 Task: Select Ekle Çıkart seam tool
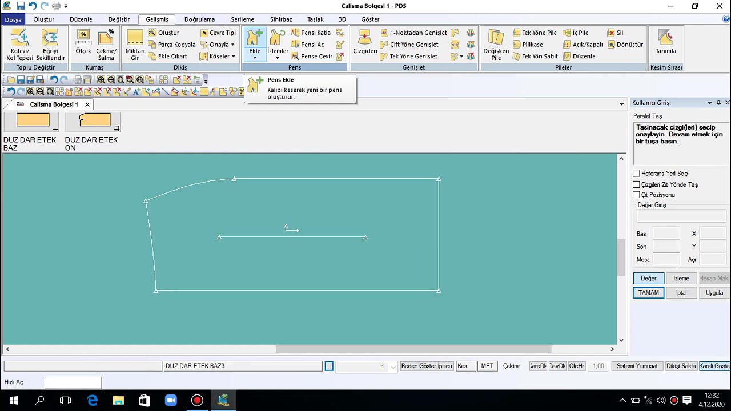[168, 56]
